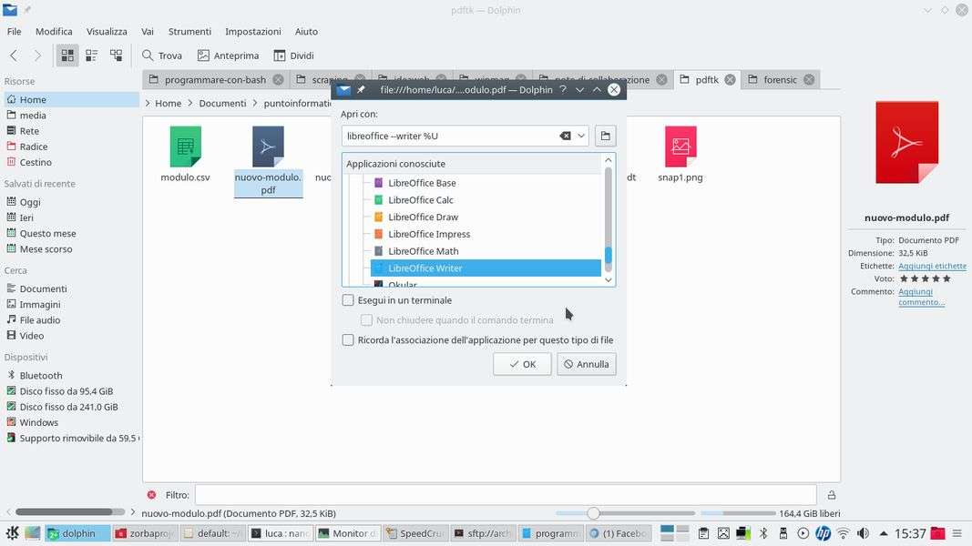This screenshot has width=972, height=546.
Task: Cancel the dialog with Annulla
Action: (x=587, y=364)
